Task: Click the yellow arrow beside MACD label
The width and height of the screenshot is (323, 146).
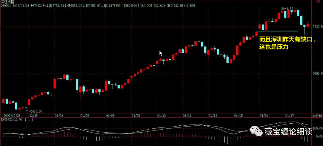Action: point(29,119)
